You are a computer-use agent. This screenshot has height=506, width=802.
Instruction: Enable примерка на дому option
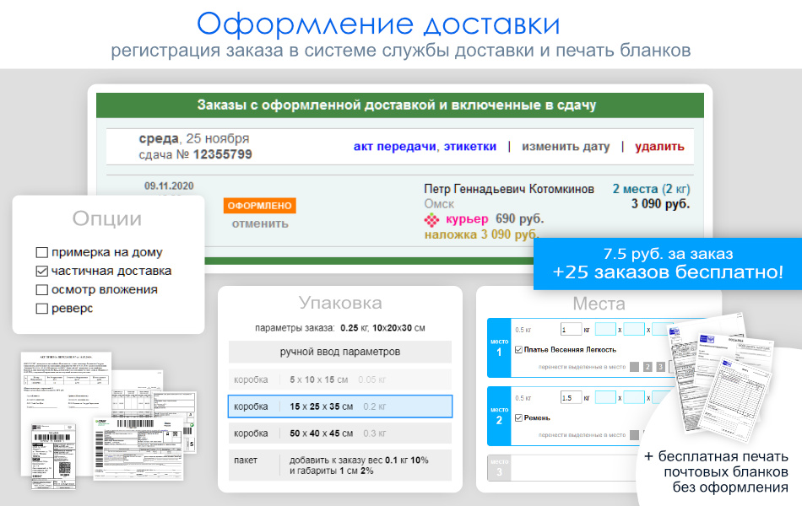(x=42, y=252)
